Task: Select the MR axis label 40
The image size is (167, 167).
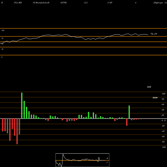Action: click(163, 110)
